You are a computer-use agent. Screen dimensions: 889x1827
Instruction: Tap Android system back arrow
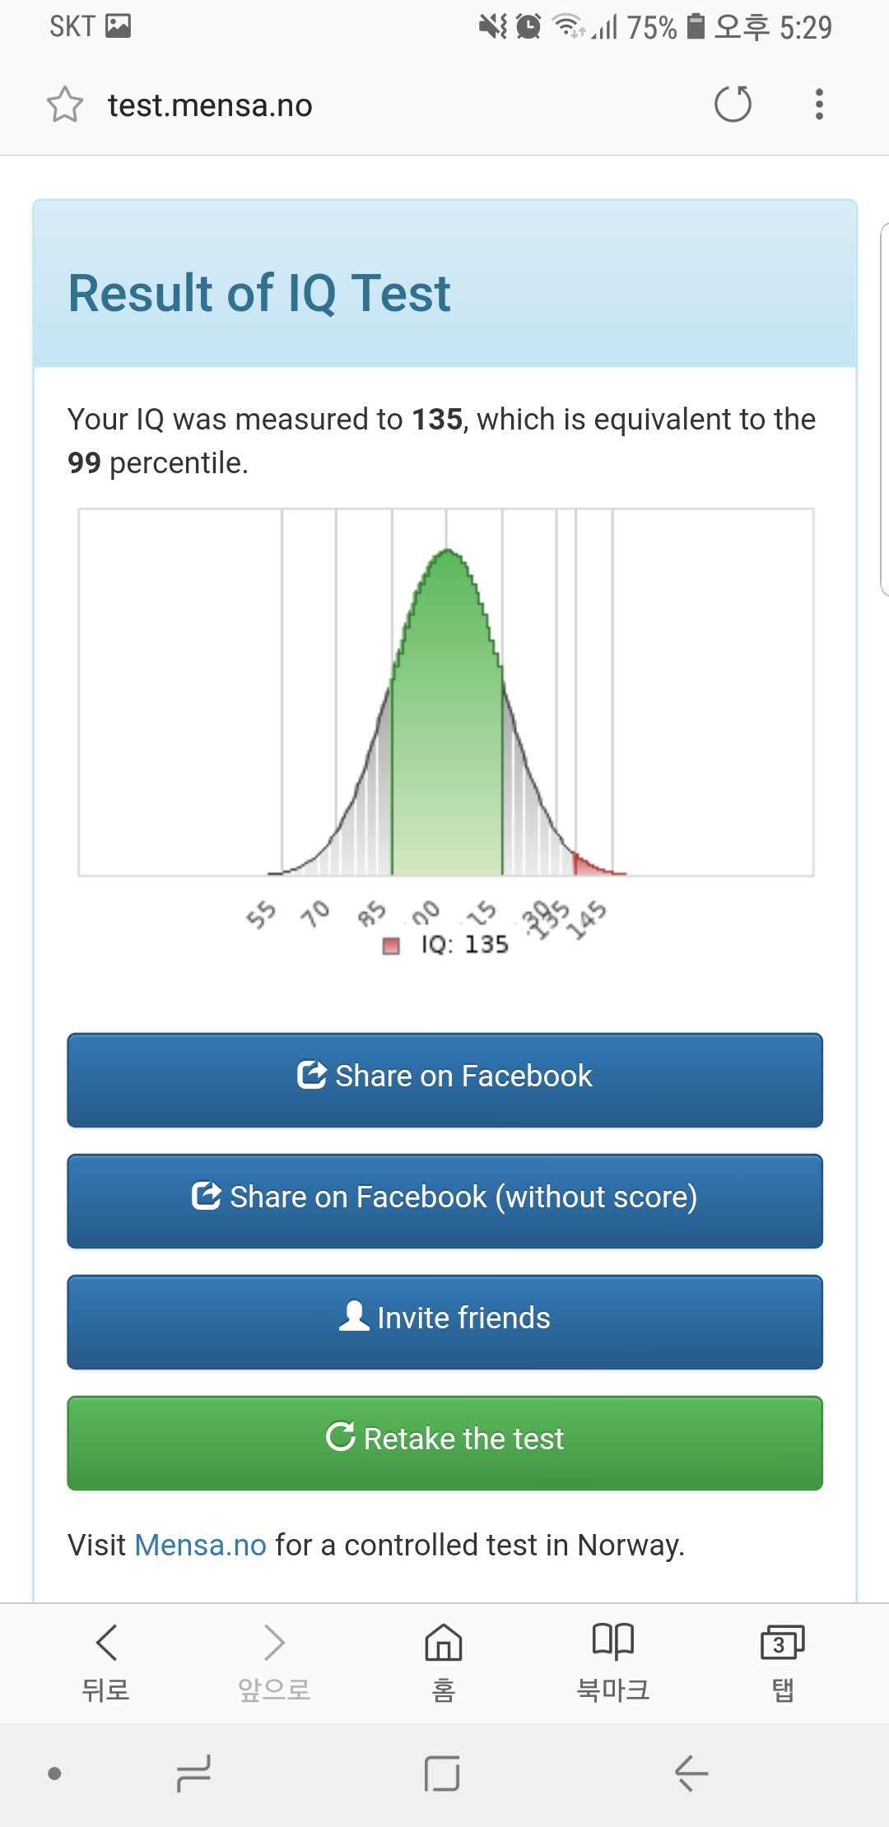691,1774
